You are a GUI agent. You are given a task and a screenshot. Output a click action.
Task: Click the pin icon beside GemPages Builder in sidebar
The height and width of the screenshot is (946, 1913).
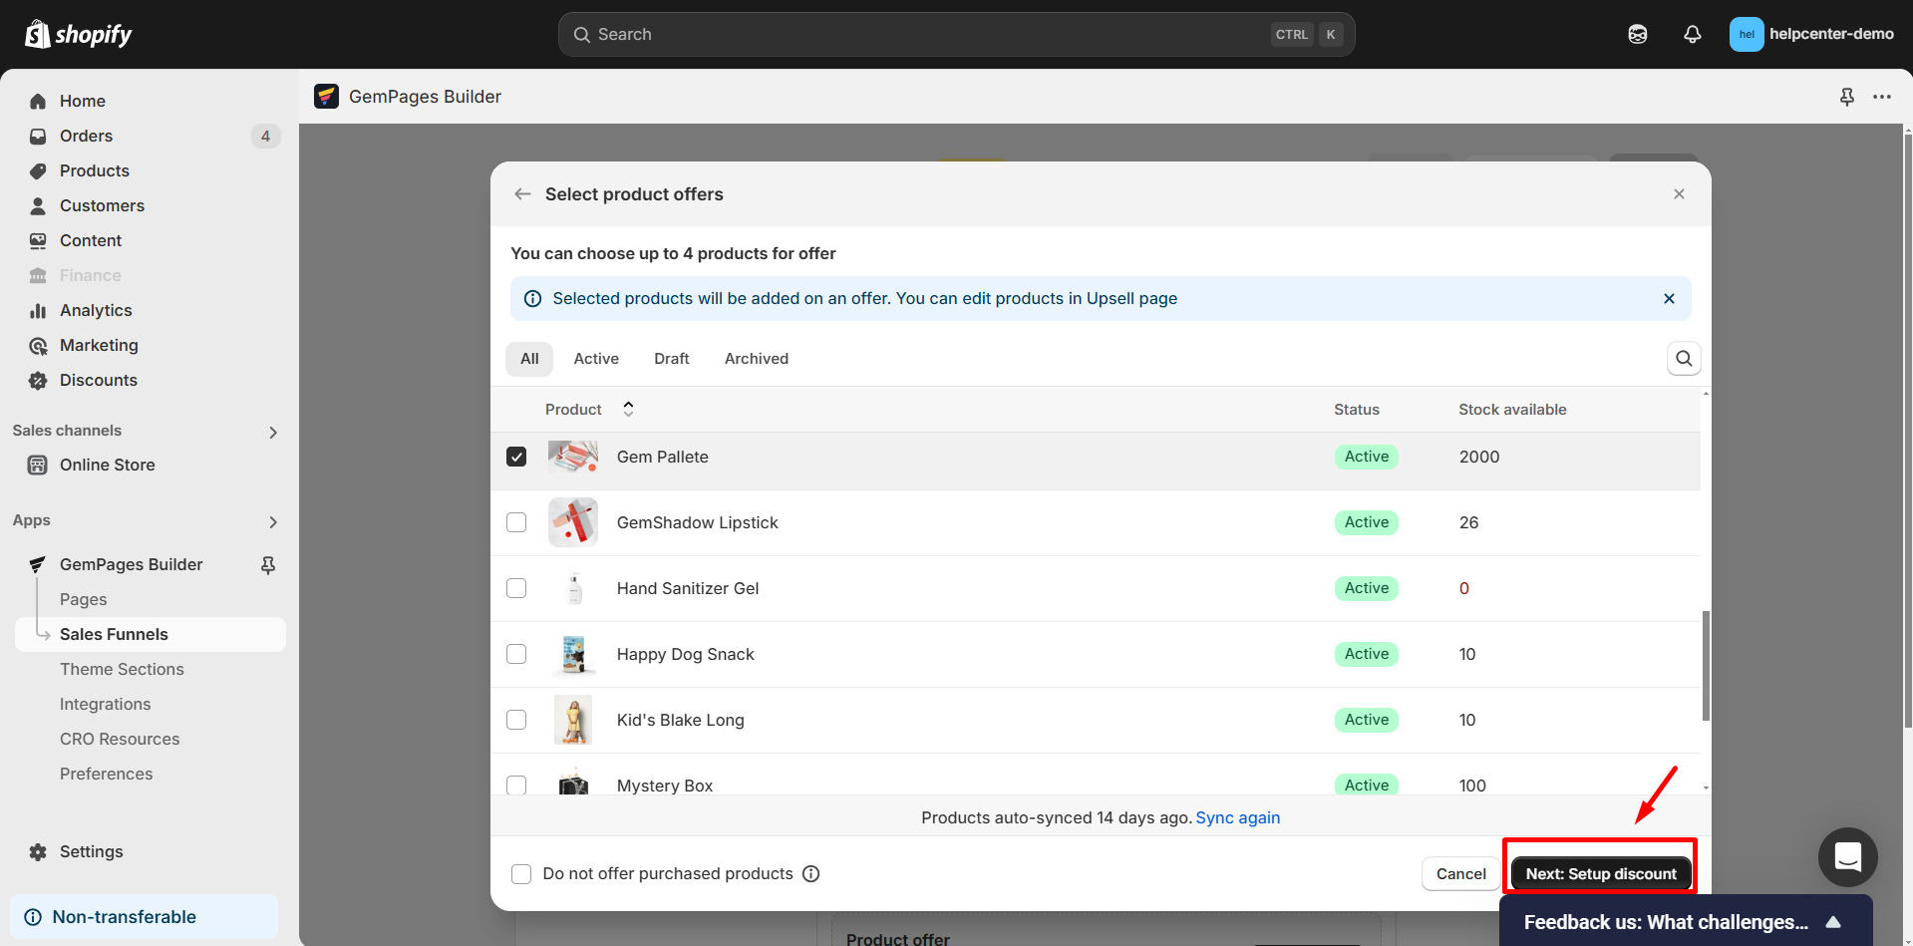coord(268,565)
